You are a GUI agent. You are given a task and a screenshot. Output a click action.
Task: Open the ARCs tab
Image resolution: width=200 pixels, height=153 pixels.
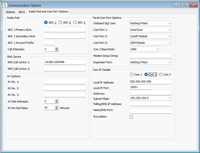[x=22, y=12]
